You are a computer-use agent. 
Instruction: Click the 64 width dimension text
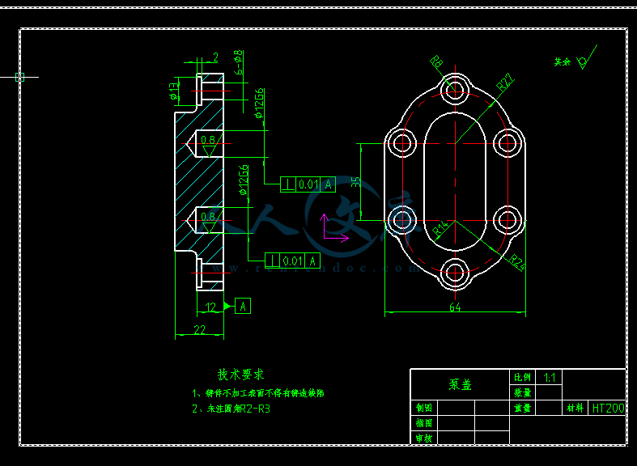pyautogui.click(x=455, y=307)
